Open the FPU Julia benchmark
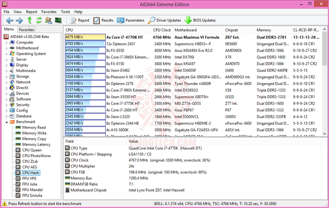The width and height of the screenshot is (329, 208). (x=30, y=184)
